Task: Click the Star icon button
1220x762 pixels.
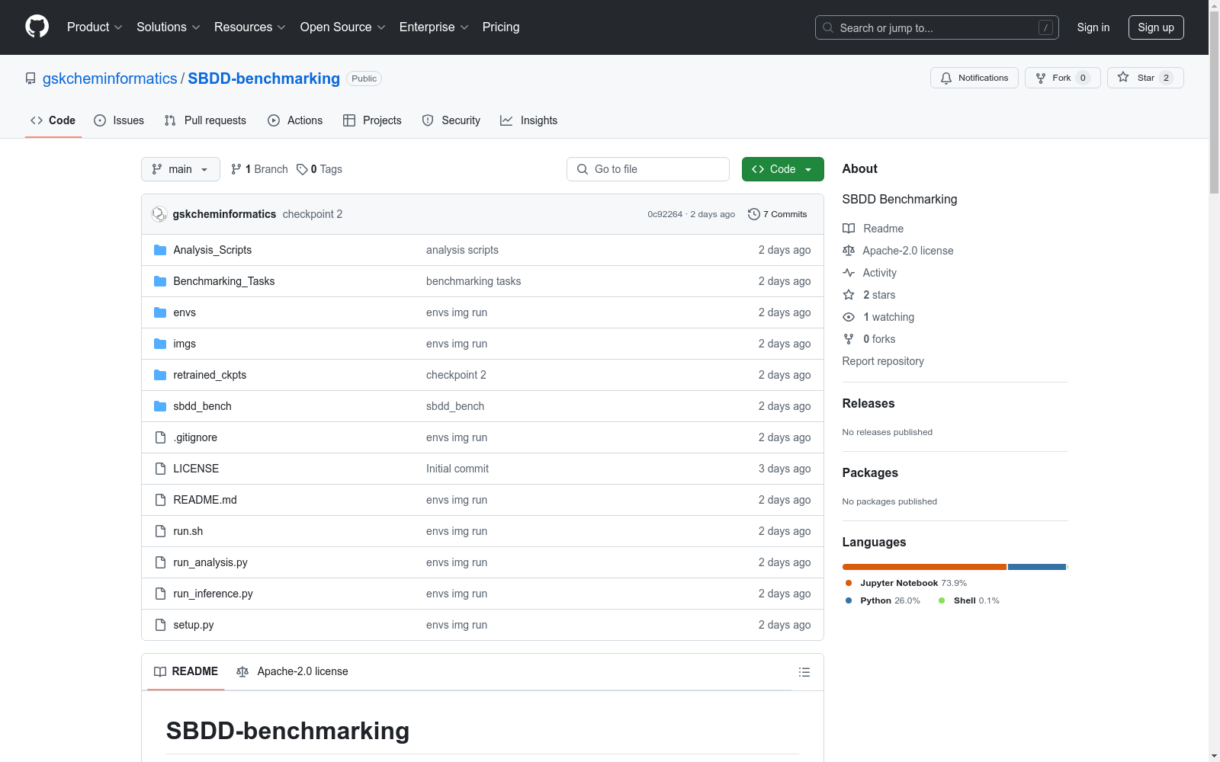Action: click(x=1123, y=78)
